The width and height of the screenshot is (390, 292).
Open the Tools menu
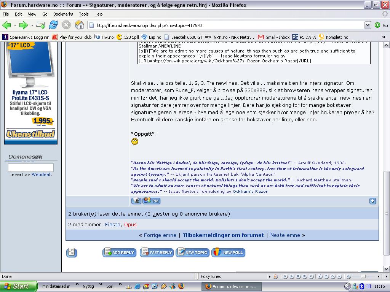pyautogui.click(x=84, y=14)
